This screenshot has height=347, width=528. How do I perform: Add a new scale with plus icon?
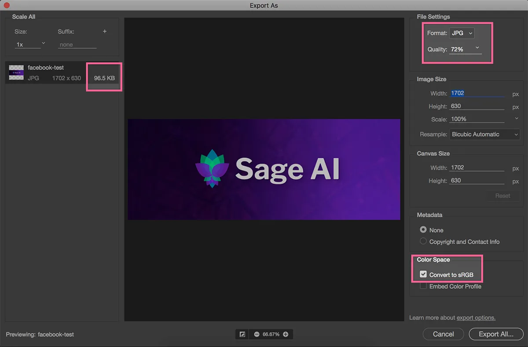click(x=105, y=32)
